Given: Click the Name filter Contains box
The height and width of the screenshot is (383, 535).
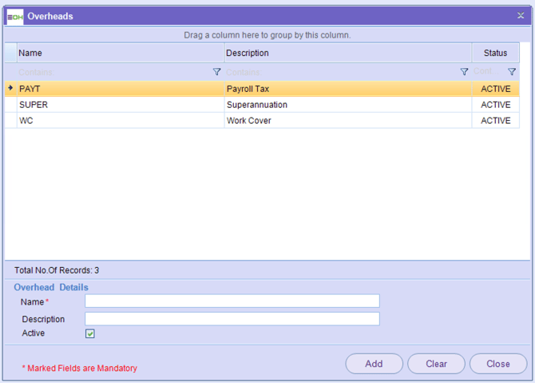Looking at the screenshot, I should click(x=112, y=72).
